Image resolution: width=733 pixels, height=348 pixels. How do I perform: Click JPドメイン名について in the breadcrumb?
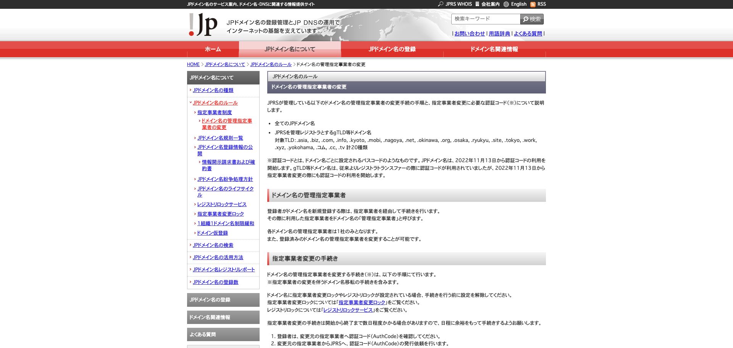[x=225, y=64]
